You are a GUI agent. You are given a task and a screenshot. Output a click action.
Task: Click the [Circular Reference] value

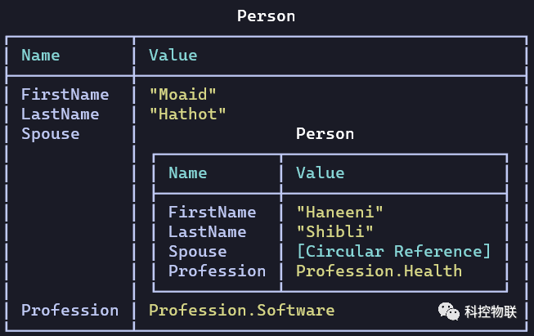point(393,251)
